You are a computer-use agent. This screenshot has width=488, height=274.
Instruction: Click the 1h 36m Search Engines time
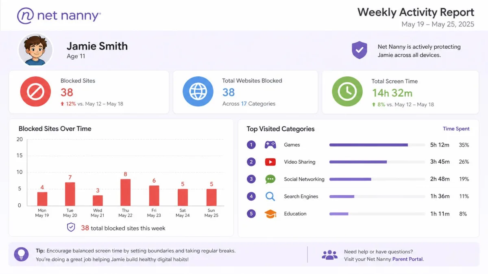[440, 196]
